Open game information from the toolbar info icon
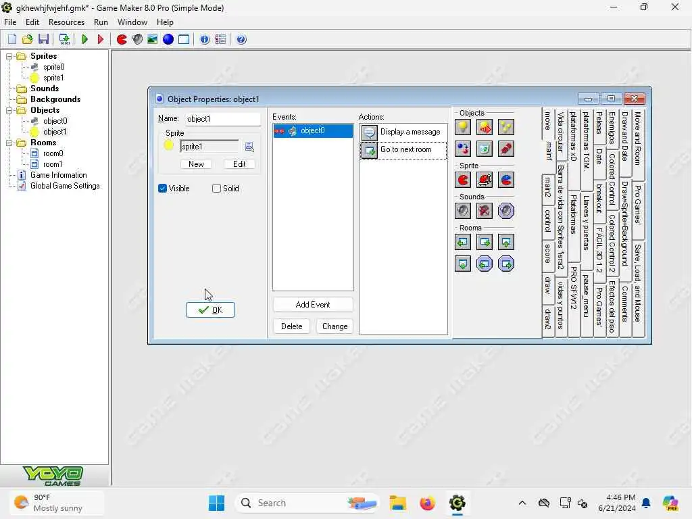 (205, 39)
